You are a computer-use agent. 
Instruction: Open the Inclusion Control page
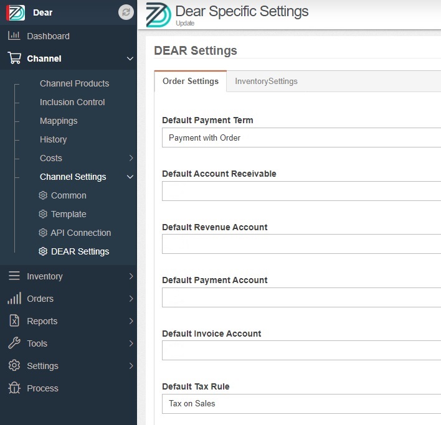coord(72,102)
